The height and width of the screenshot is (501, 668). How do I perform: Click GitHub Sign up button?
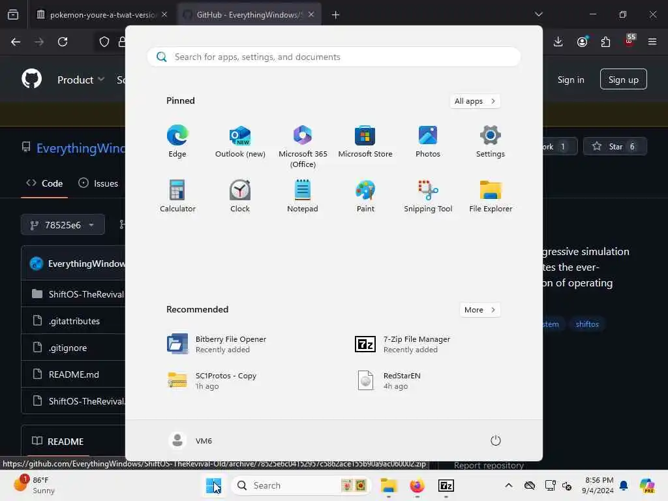tap(623, 79)
